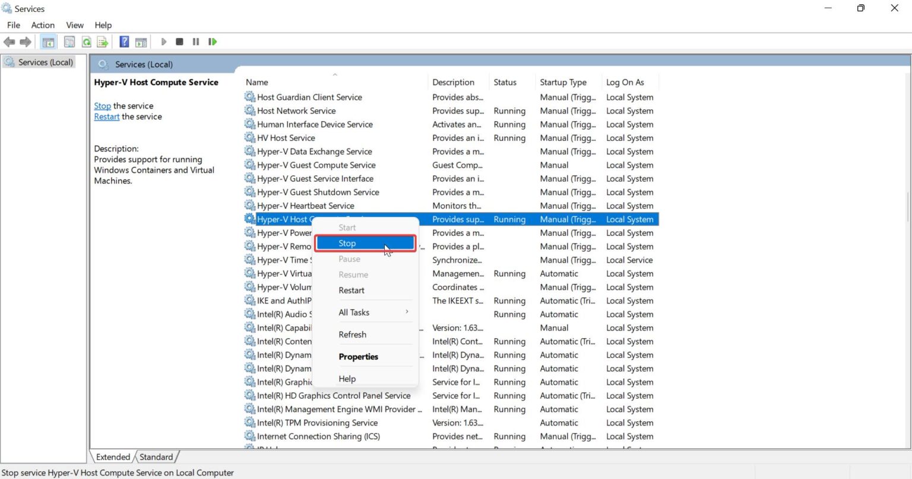This screenshot has width=912, height=479.
Task: Pause the service with the toolbar pause icon
Action: [195, 42]
